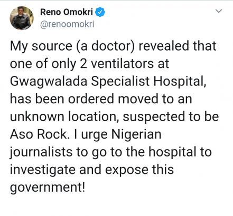Click the phrase 'Gwagwalada Specialist Hospital'
Viewport: 233px width, 216px height.
[108, 82]
